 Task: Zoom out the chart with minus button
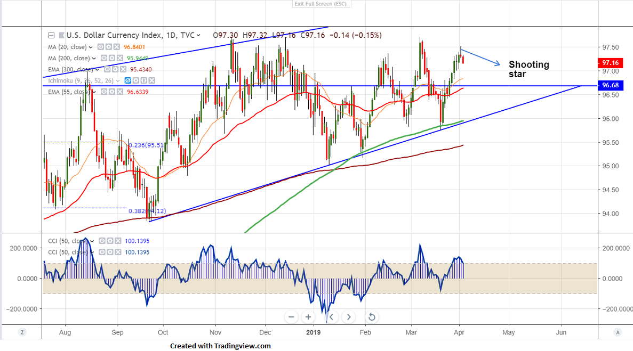291,317
